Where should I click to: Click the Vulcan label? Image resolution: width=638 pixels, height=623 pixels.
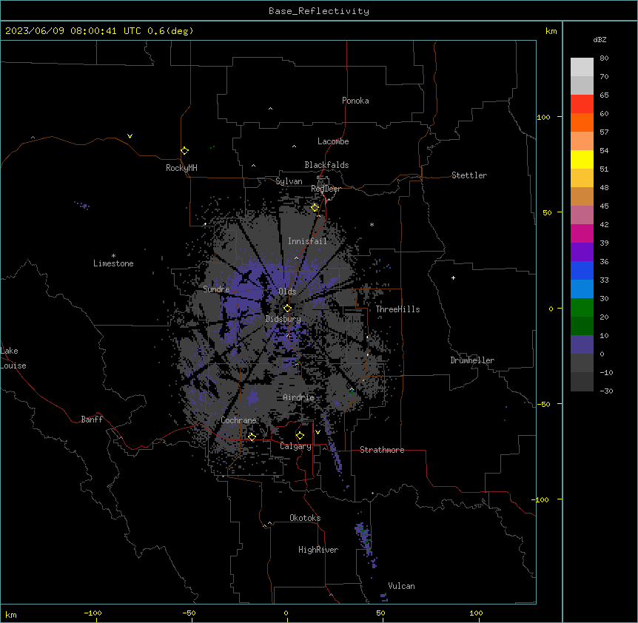[401, 586]
